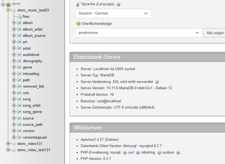Click the help icon after sodium extension

(178, 153)
